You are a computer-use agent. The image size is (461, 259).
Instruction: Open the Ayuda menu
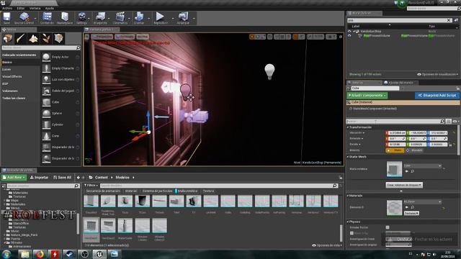(50, 8)
